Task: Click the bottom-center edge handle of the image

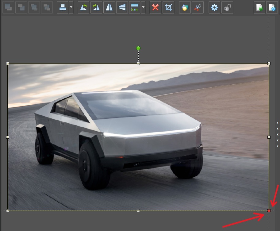Action: pos(138,211)
